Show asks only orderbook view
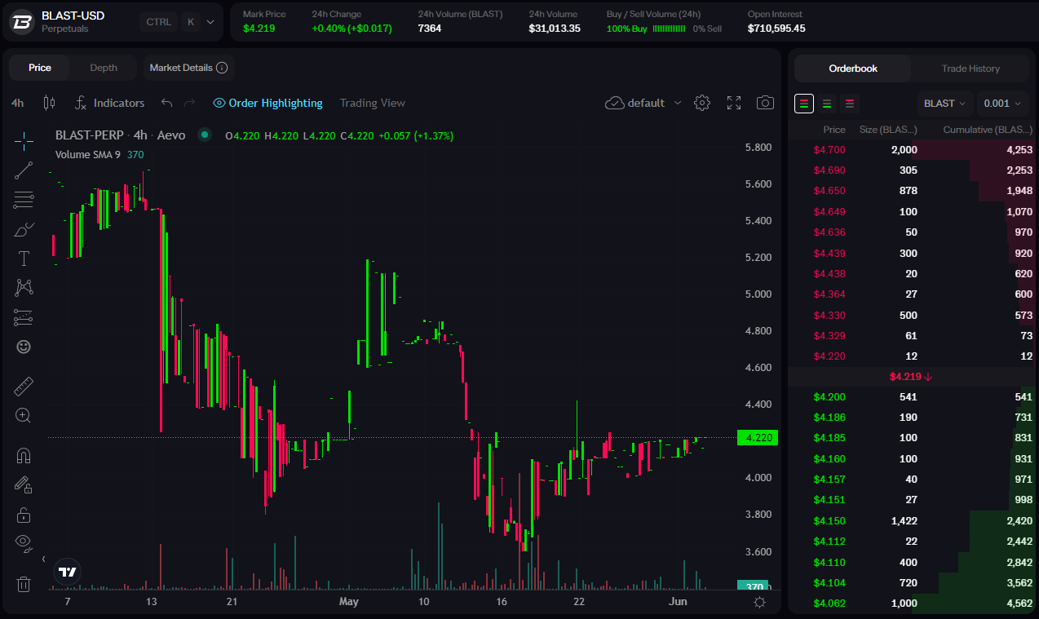 tap(850, 104)
